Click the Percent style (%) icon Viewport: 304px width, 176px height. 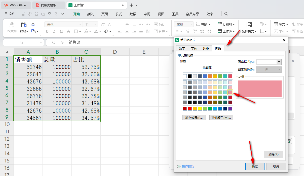[x=188, y=31]
